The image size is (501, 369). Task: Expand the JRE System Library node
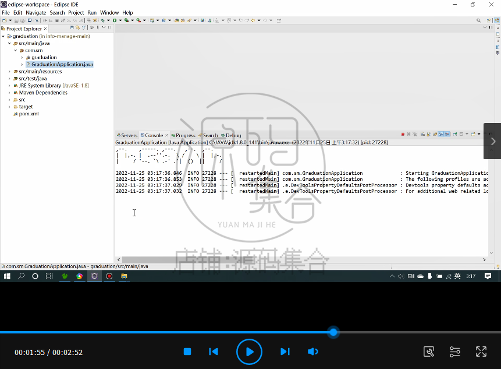click(9, 86)
